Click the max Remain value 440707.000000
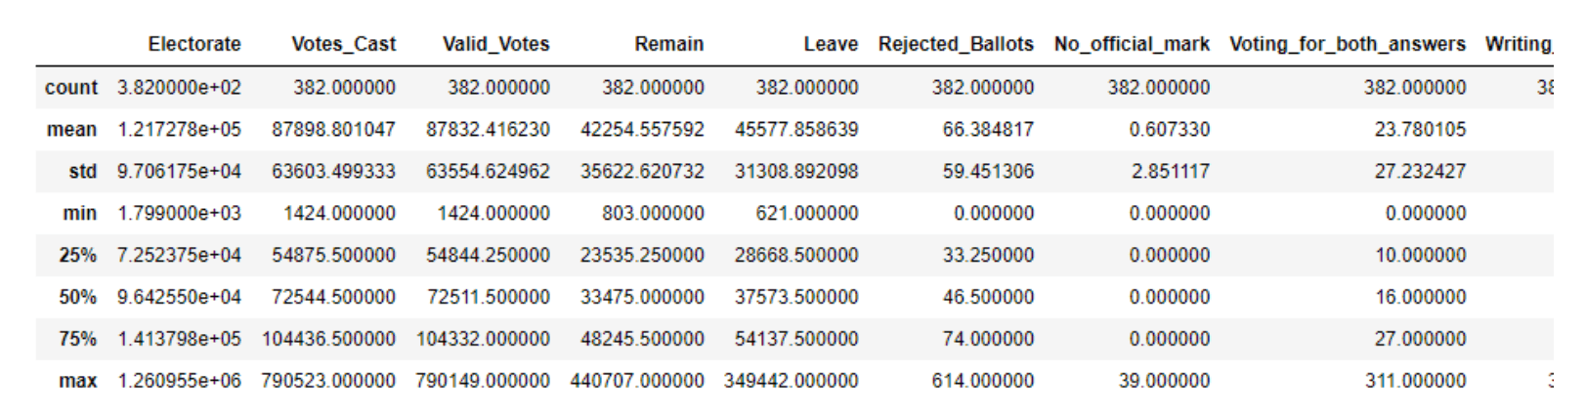The height and width of the screenshot is (417, 1586). (636, 382)
